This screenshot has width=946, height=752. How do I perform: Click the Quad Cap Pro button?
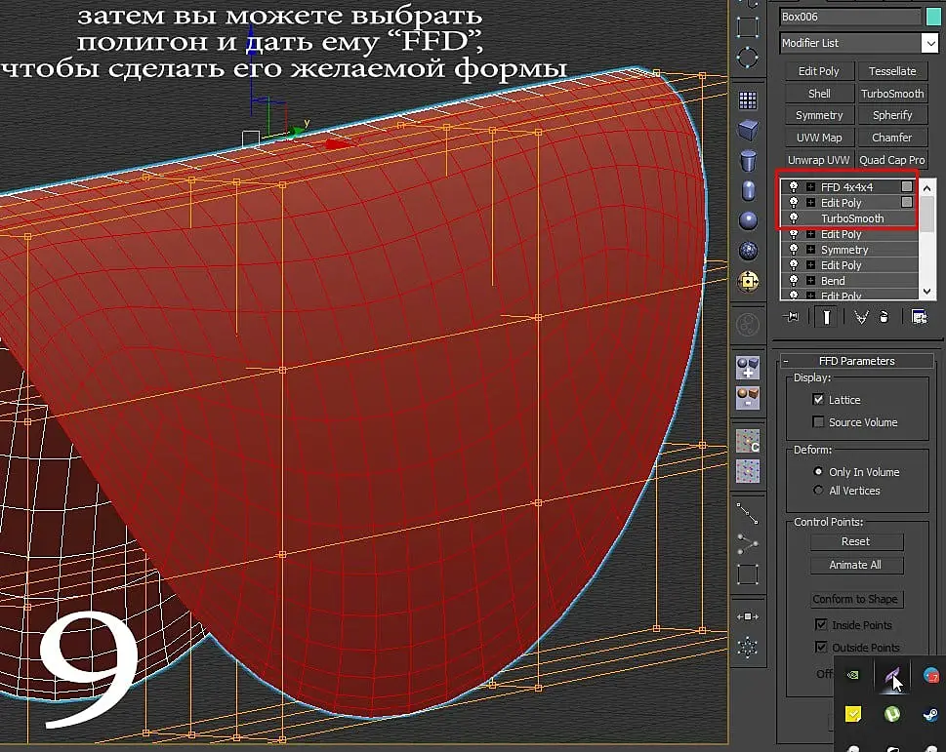892,160
